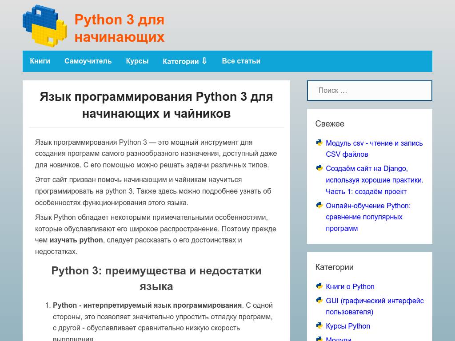This screenshot has width=455, height=341.
Task: Select Самоучитель in the navigation bar
Action: [88, 61]
